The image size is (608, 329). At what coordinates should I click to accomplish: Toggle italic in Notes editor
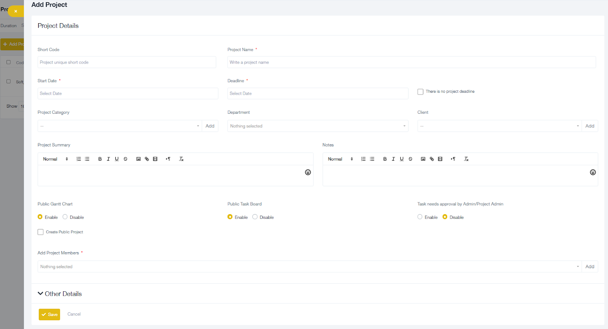(x=393, y=159)
